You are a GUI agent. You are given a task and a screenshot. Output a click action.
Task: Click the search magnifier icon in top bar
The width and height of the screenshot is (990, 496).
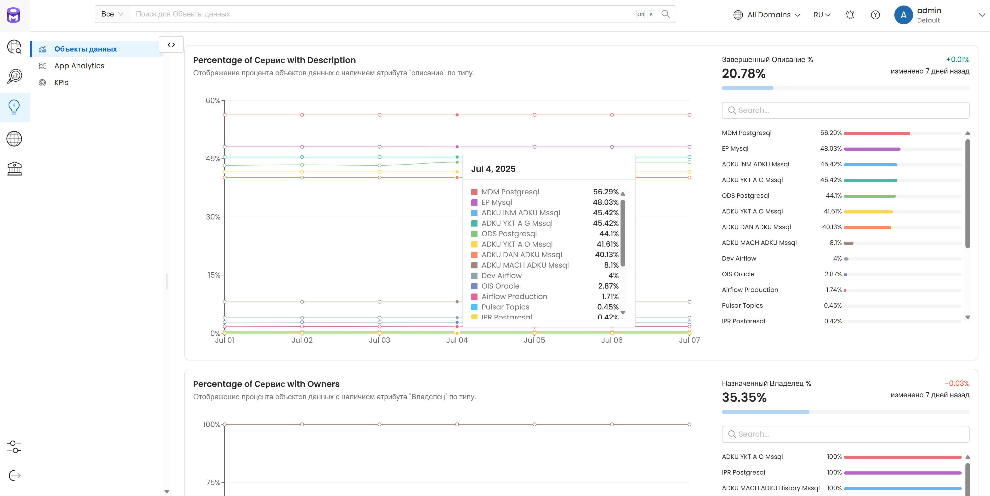tap(665, 14)
